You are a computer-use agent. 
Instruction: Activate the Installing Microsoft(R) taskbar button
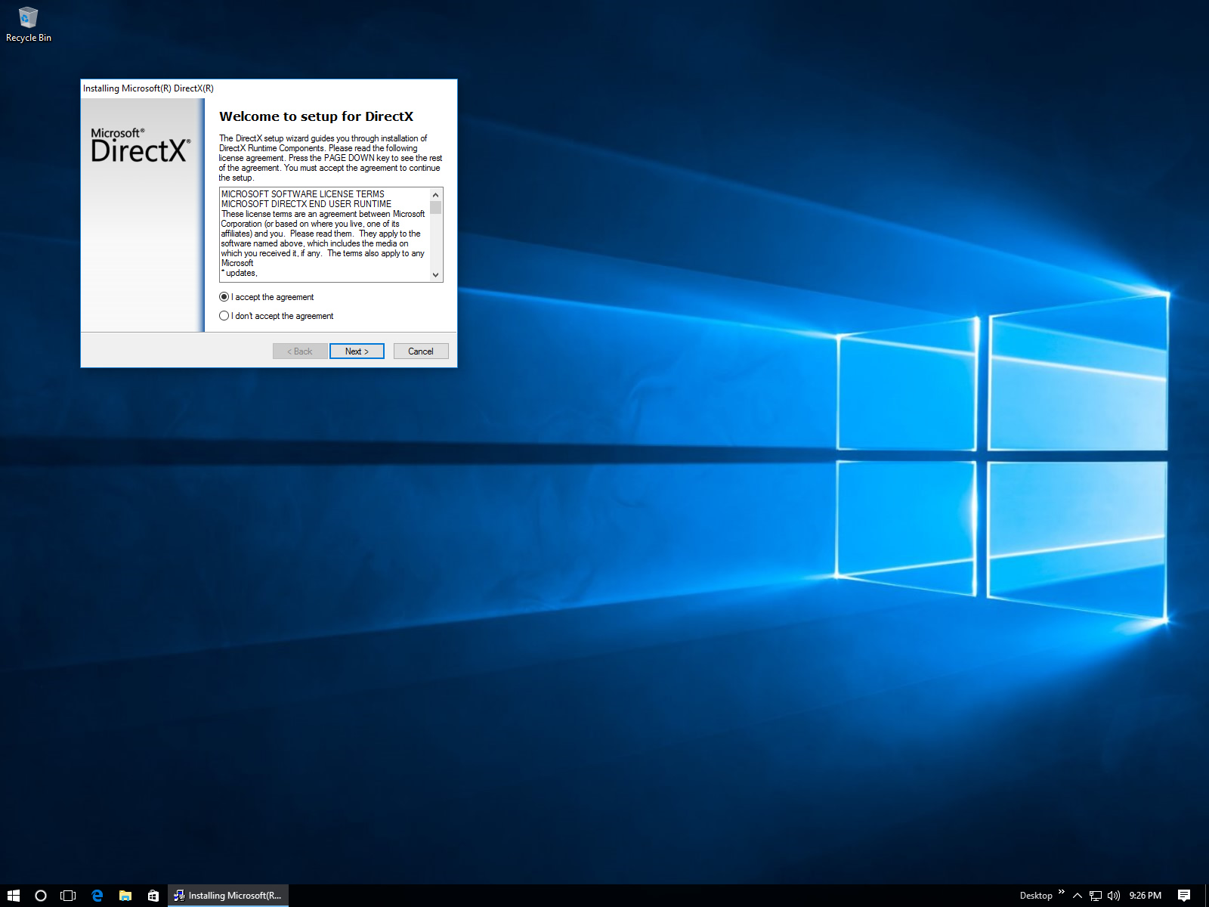point(228,896)
